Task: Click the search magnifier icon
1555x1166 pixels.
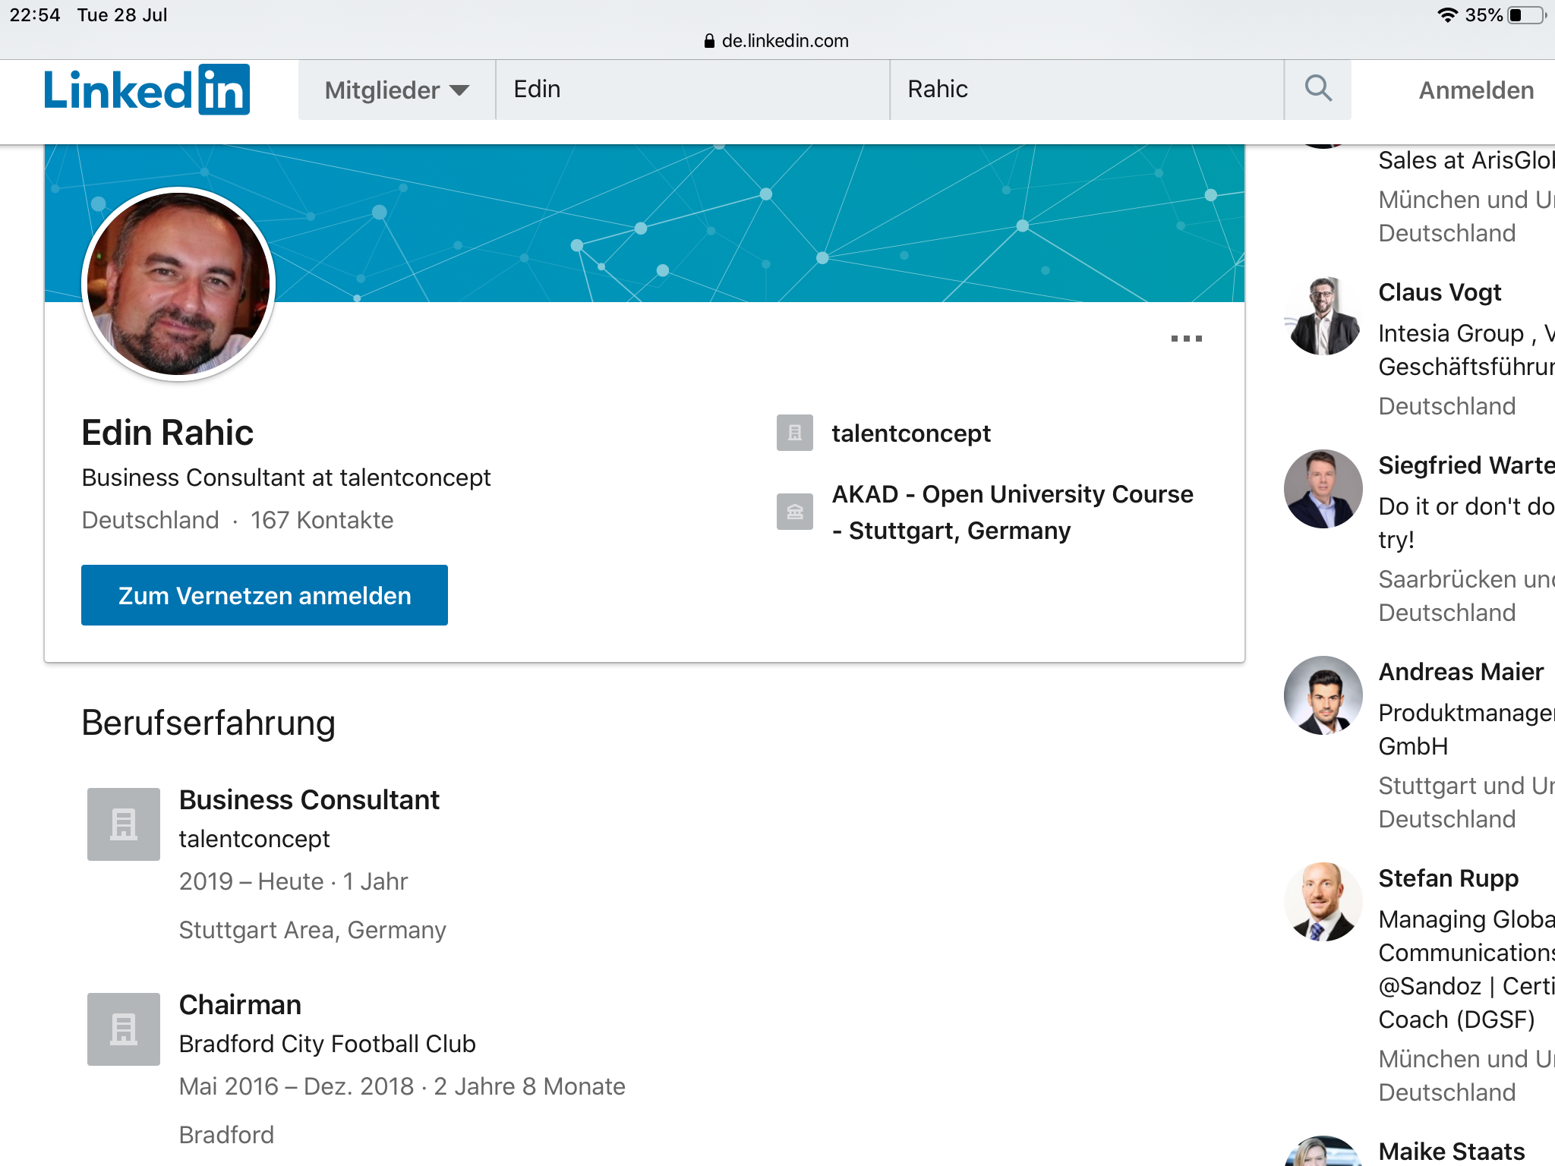Action: tap(1318, 89)
